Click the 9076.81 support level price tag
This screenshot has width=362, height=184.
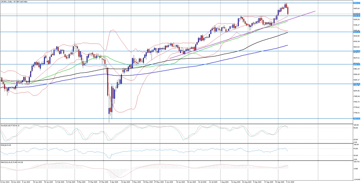(356, 32)
